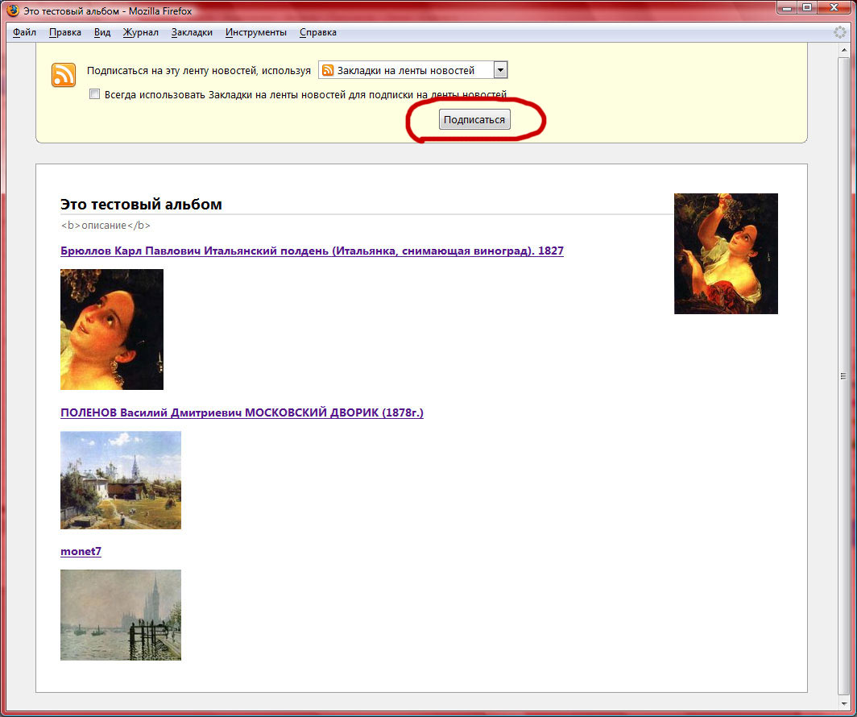The image size is (857, 717).
Task: Open the monet7 link
Action: coord(81,551)
